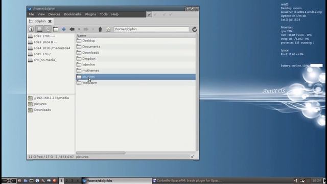Select the Documents folder

(x=135, y=47)
